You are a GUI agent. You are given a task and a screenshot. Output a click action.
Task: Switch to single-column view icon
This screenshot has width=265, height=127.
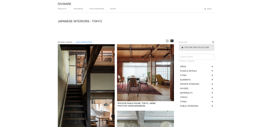coord(167,41)
